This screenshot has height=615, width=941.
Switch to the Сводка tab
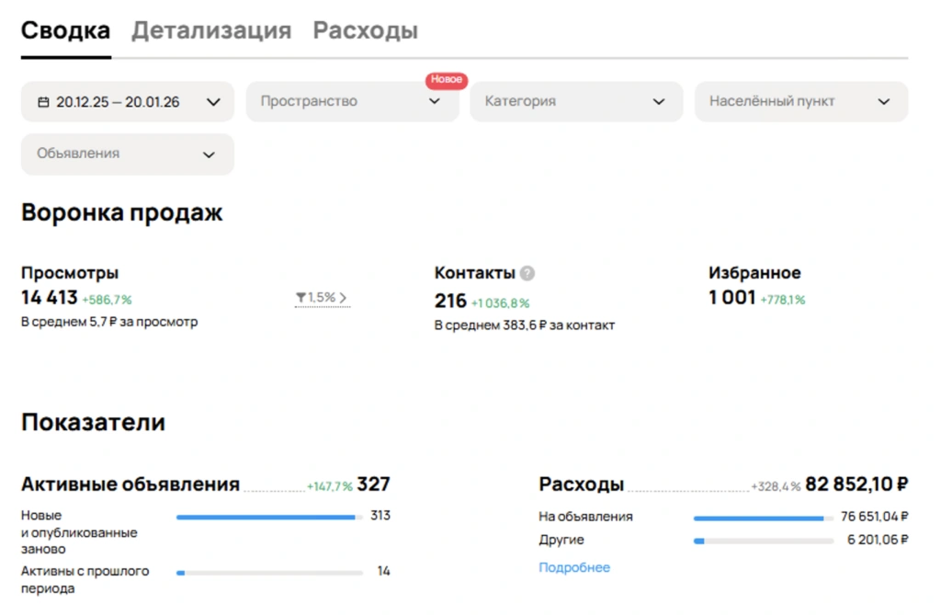click(x=65, y=30)
